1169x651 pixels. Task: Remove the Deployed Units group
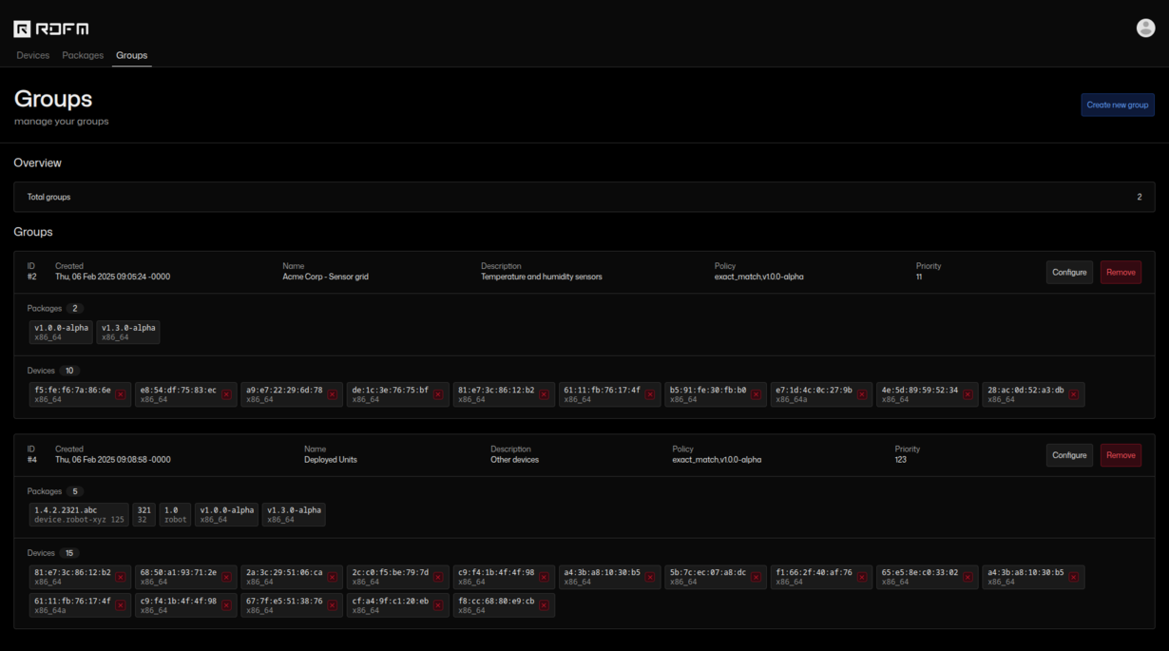point(1121,454)
